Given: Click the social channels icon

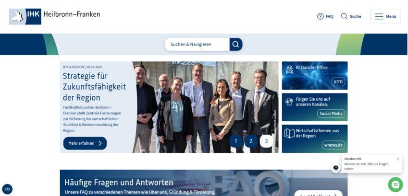Looking at the screenshot, I should click(x=289, y=102).
